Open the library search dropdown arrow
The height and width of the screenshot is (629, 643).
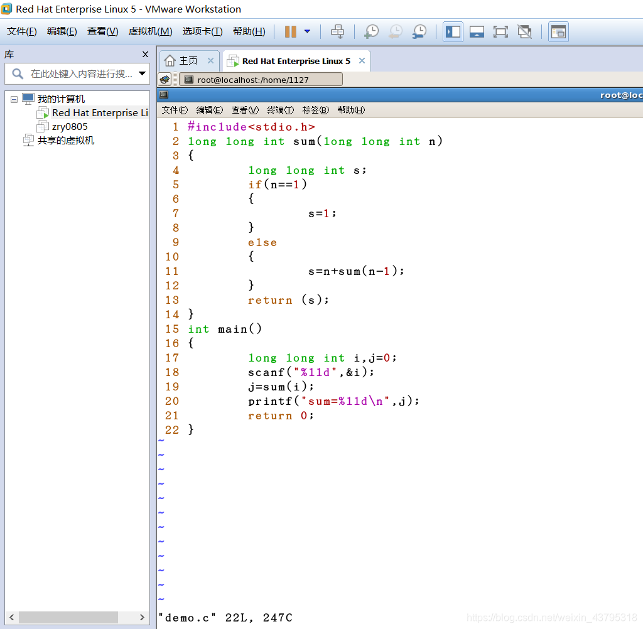pyautogui.click(x=143, y=74)
